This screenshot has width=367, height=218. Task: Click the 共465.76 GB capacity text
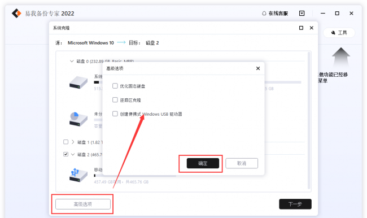pos(137,182)
